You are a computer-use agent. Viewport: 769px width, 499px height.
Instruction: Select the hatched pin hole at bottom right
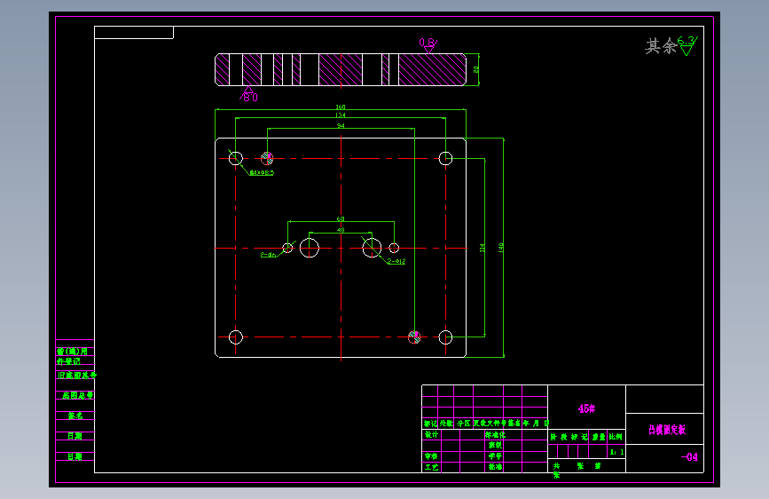tap(414, 337)
